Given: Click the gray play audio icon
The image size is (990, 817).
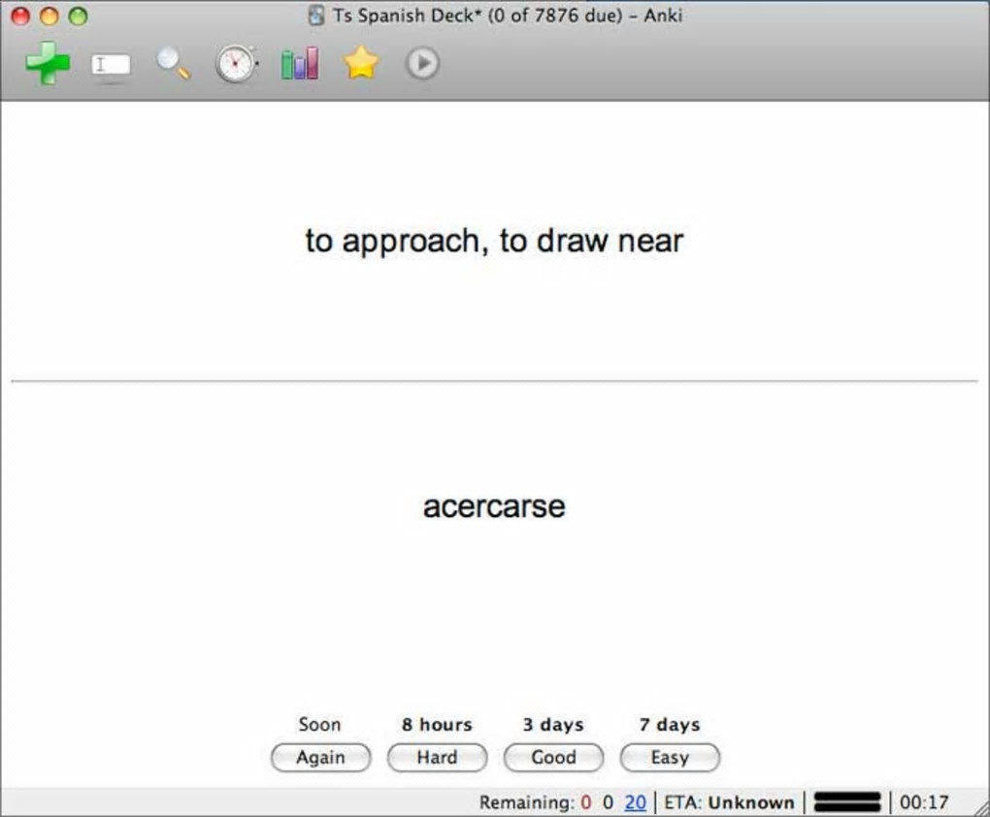Looking at the screenshot, I should pos(422,63).
